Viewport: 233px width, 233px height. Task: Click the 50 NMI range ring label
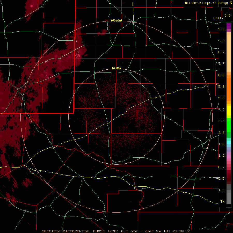pyautogui.click(x=116, y=68)
